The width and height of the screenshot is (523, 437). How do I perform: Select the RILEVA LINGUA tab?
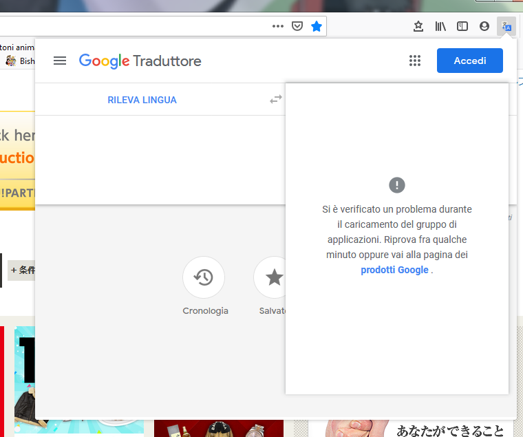click(142, 100)
